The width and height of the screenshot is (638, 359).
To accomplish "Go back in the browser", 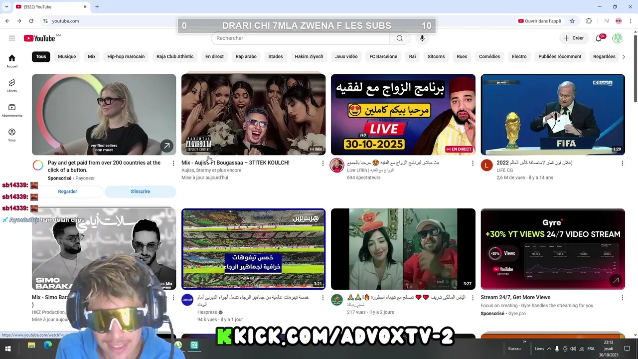I will [x=7, y=21].
